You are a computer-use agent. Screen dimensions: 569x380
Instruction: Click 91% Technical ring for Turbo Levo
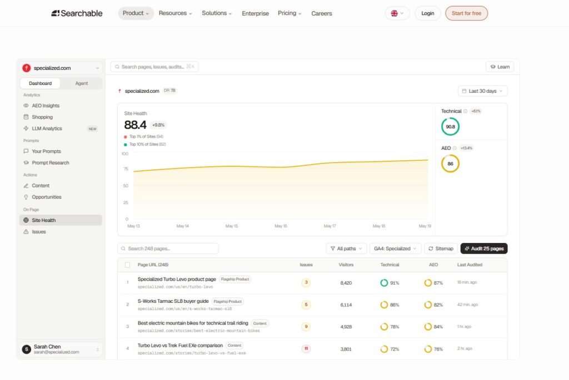[x=384, y=283]
